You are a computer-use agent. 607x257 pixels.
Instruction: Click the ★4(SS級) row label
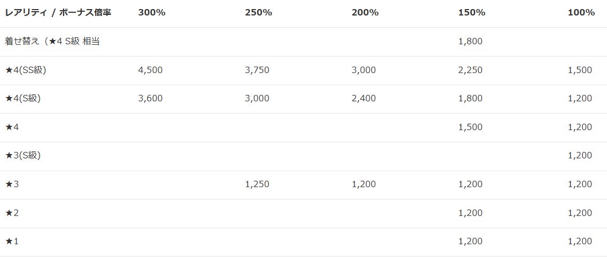tap(26, 70)
